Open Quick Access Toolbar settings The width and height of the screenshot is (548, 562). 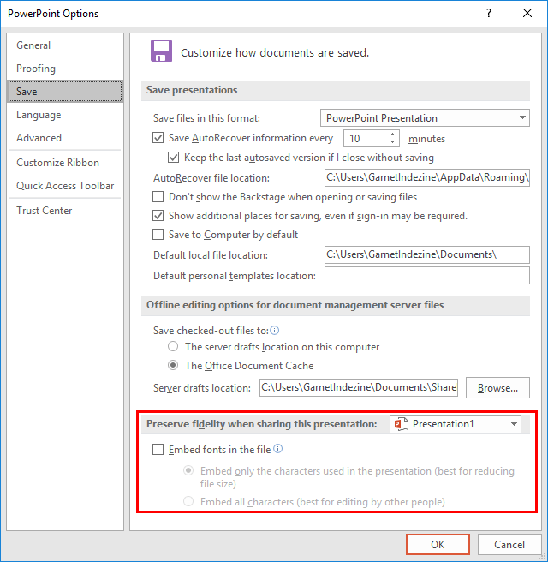(x=65, y=186)
